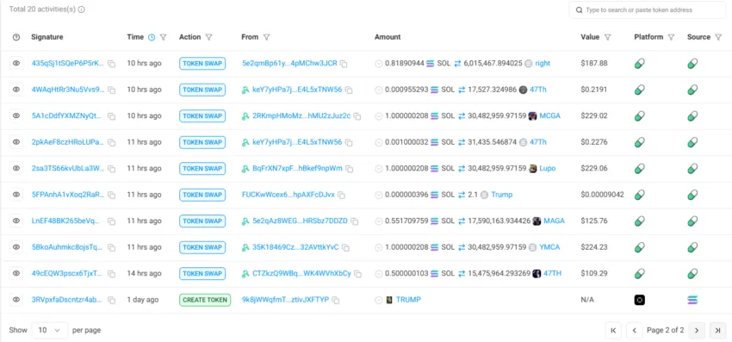The width and height of the screenshot is (732, 342).
Task: Click the pump.fun platform icon in first row
Action: [x=640, y=64]
